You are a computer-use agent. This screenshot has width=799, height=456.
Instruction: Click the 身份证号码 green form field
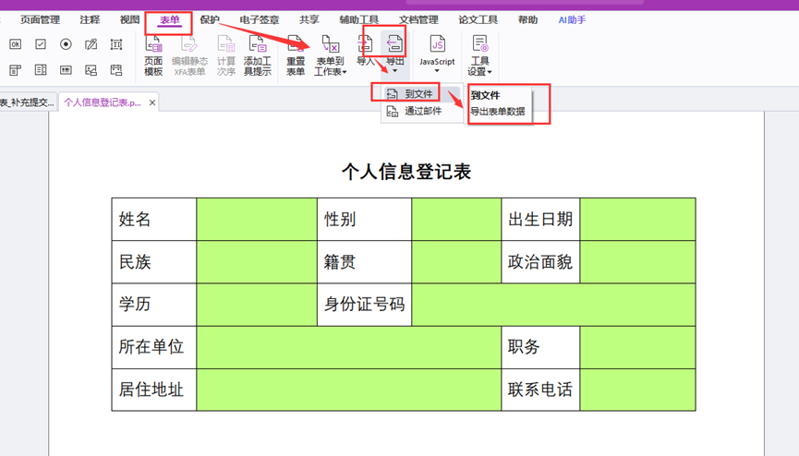(552, 305)
